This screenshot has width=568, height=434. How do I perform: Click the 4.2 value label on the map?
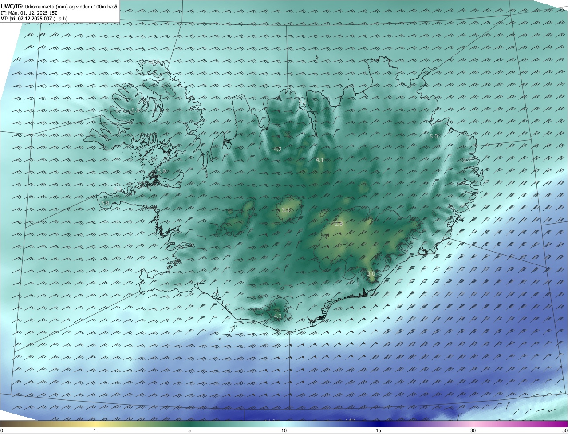pos(278,149)
